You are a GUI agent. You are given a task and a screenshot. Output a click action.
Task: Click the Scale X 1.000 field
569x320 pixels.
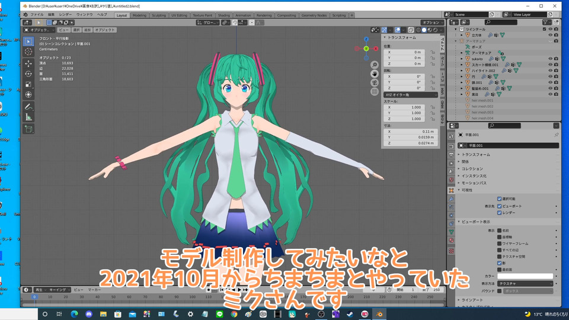[404, 107]
